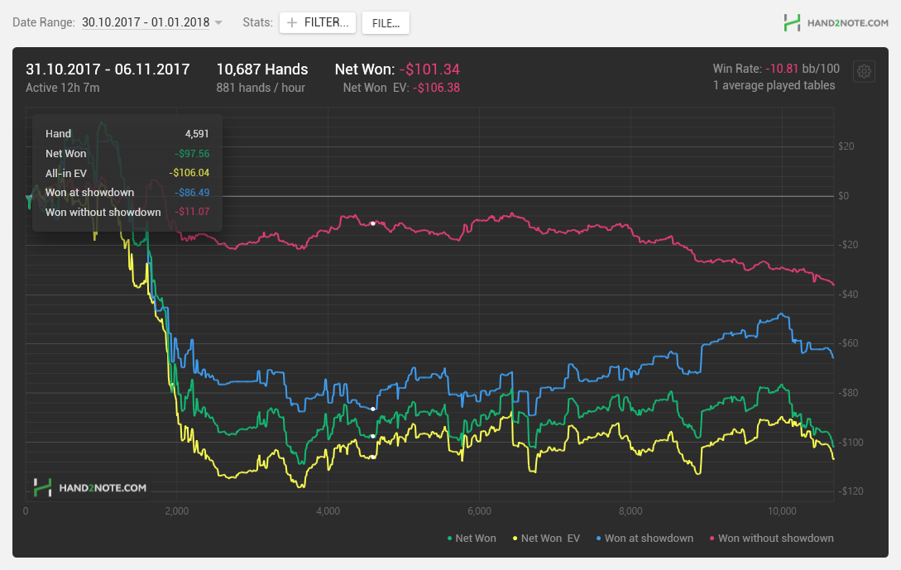Toggle Won at showdown legend series
The height and width of the screenshot is (570, 901).
point(645,539)
